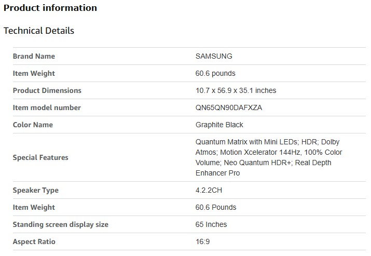371x256 pixels.
Task: Click the Product information heading
Action: tap(50, 8)
